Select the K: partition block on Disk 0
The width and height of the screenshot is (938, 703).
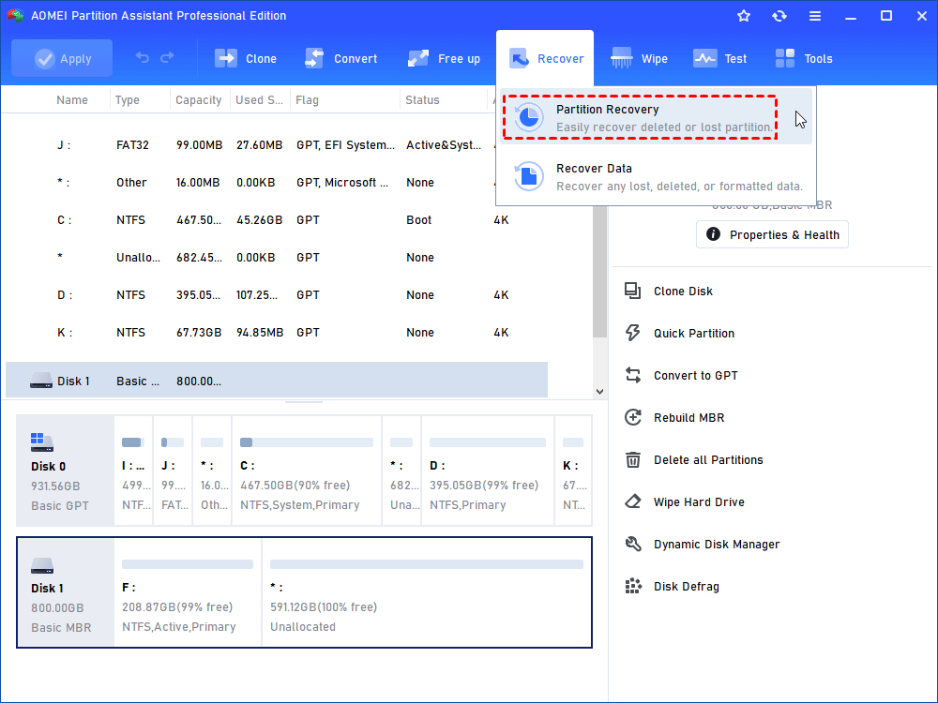573,471
